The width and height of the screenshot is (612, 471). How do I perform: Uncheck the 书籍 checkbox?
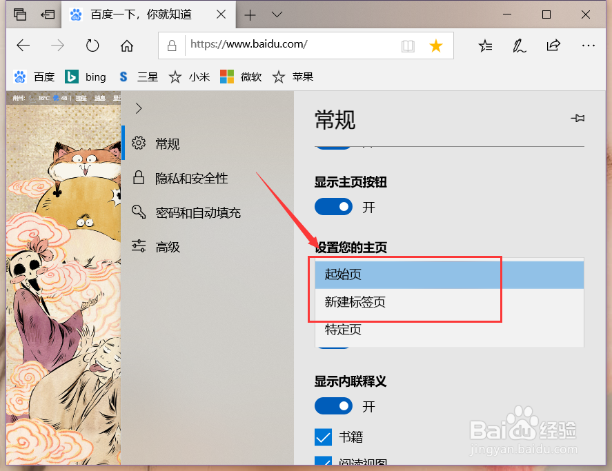(323, 437)
